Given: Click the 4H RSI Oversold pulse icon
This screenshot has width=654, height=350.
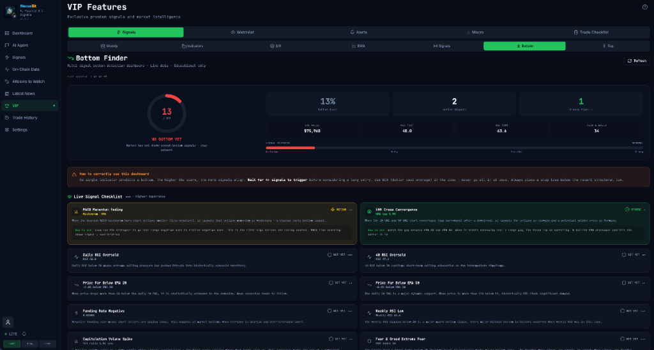Looking at the screenshot, I should coord(369,257).
